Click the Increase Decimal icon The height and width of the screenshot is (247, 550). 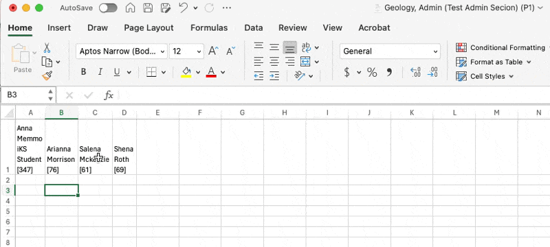pos(416,73)
